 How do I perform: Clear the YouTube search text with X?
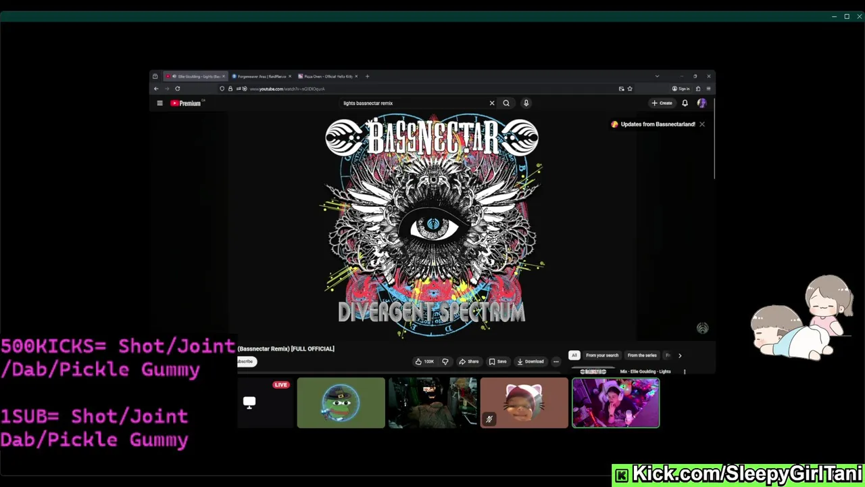click(492, 103)
